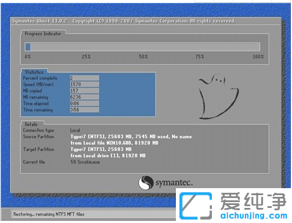Screen dimensions: 292x223
Task: Click the Statistics heading
Action: pos(34,72)
